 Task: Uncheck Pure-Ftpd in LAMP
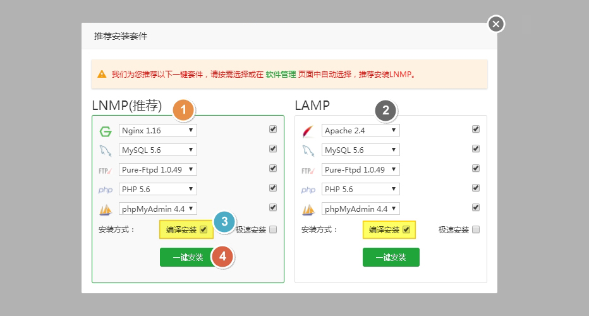click(x=476, y=168)
